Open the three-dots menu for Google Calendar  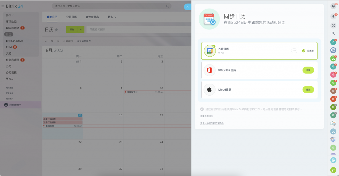point(294,51)
